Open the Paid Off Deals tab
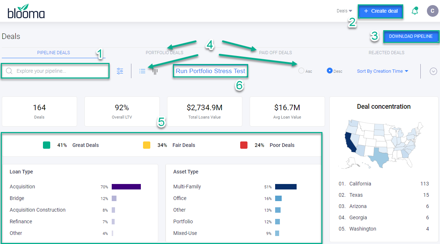 [276, 53]
